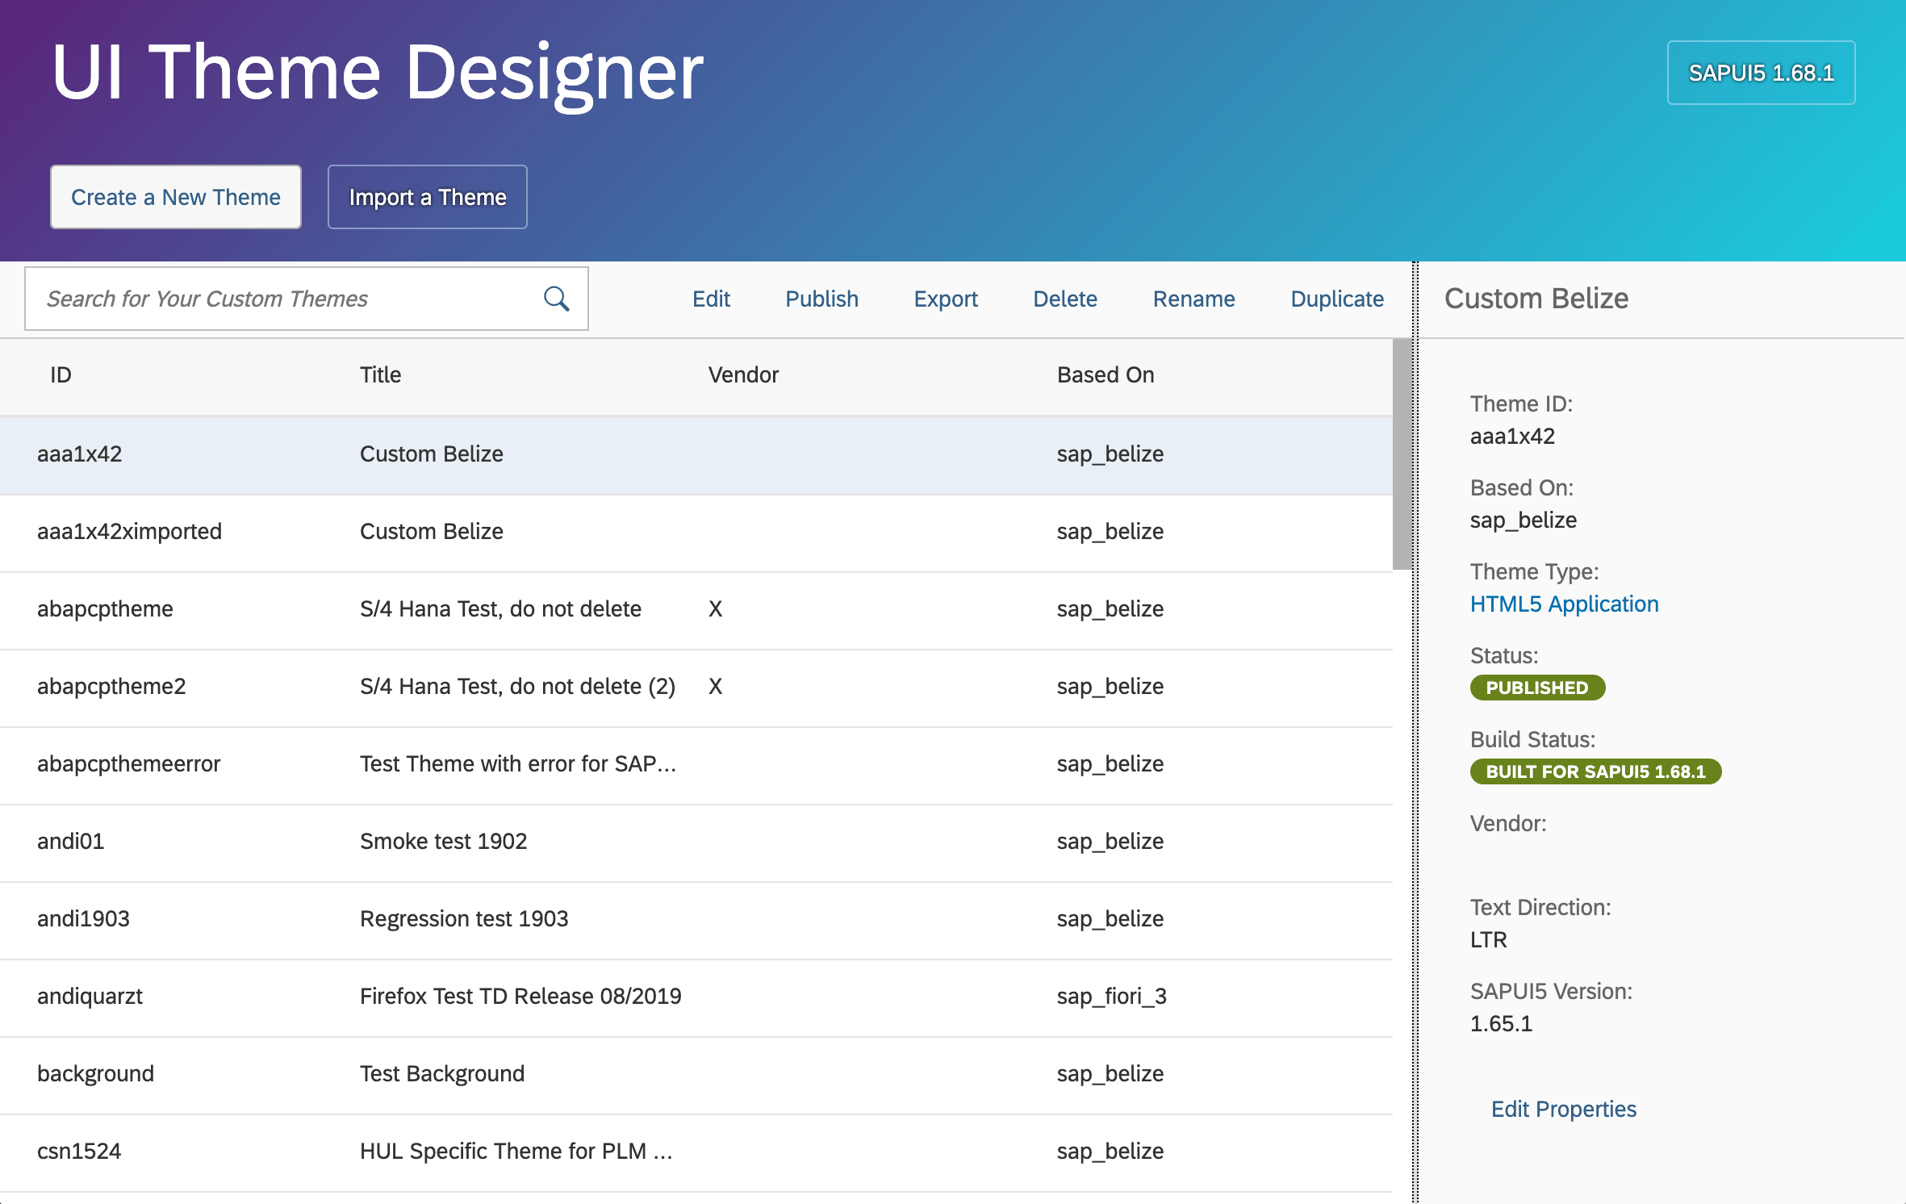Click the BUILT FOR SAPUI5 1.68.1 badge

pos(1595,771)
